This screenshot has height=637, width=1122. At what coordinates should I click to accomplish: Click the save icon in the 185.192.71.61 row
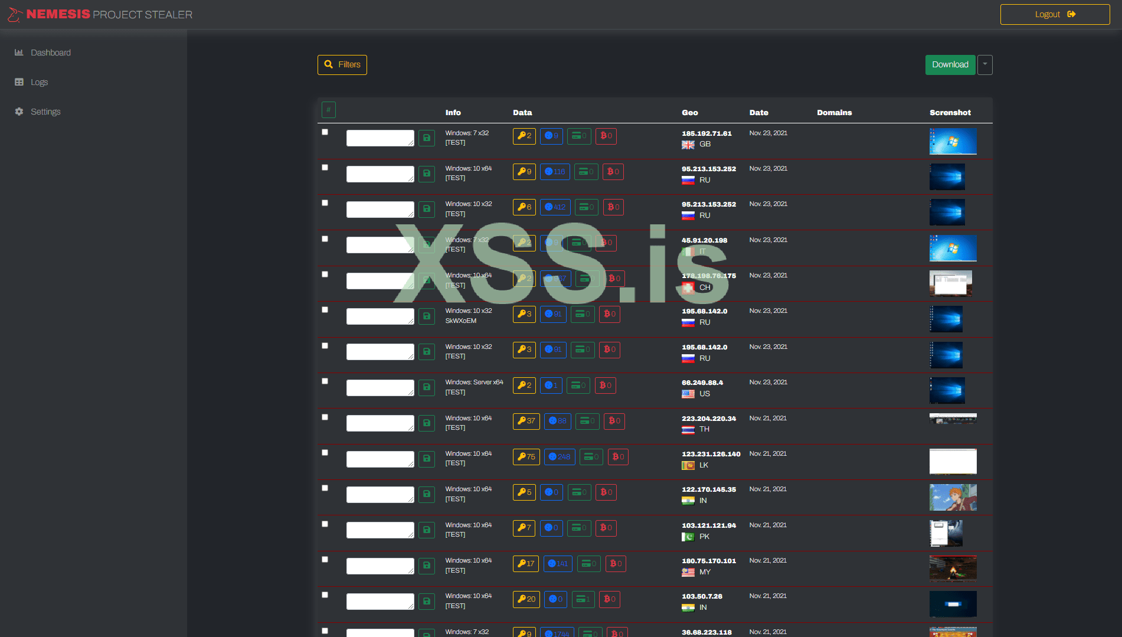427,138
